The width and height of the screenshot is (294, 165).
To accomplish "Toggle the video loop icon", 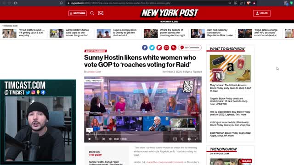I will pyautogui.click(x=97, y=139).
